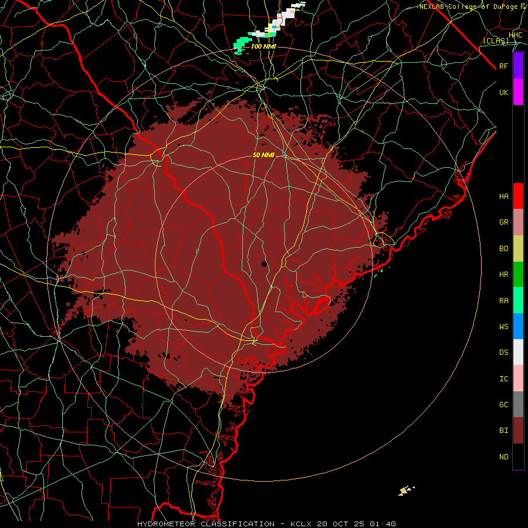Click the 'IC' legend label
Image resolution: width=528 pixels, height=528 pixels.
click(503, 379)
